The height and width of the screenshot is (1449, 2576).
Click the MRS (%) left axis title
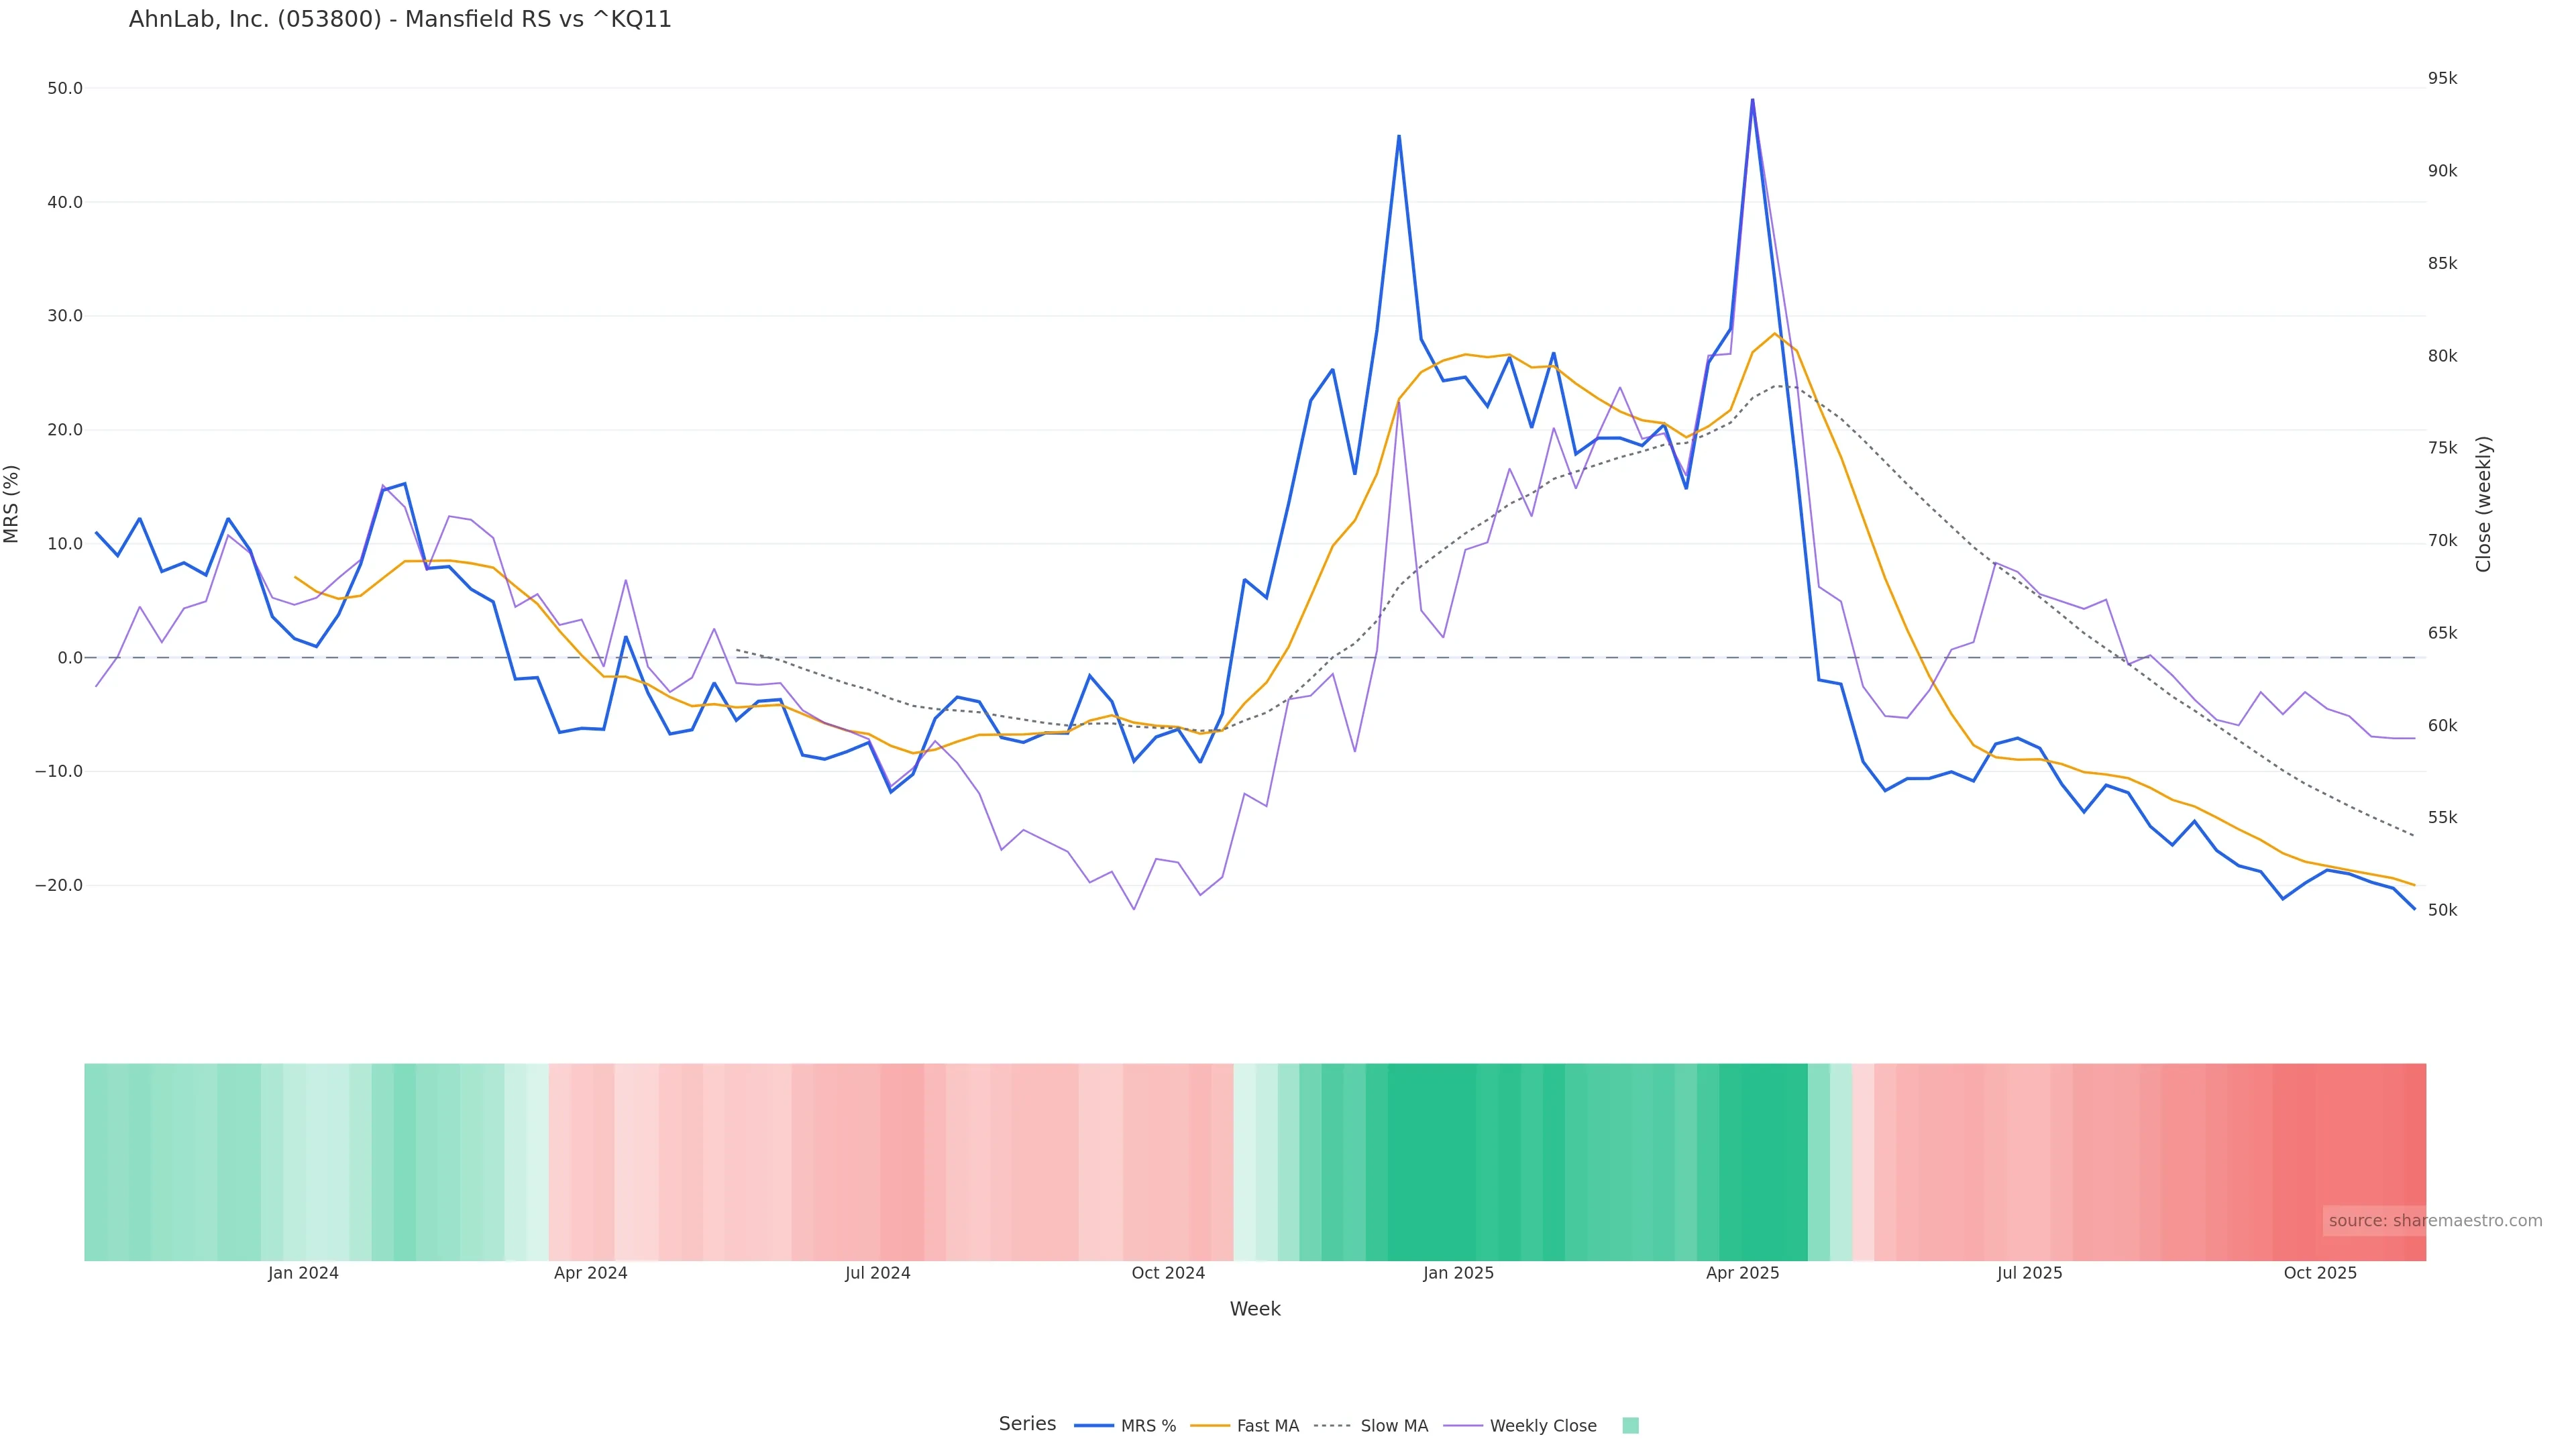tap(12, 504)
